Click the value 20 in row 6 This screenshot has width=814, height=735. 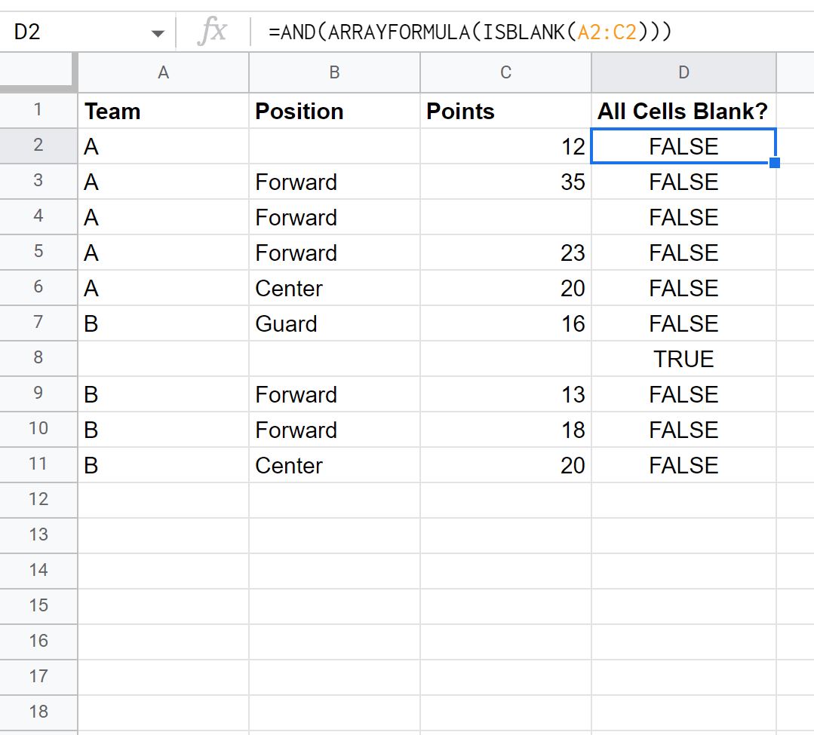pos(505,289)
